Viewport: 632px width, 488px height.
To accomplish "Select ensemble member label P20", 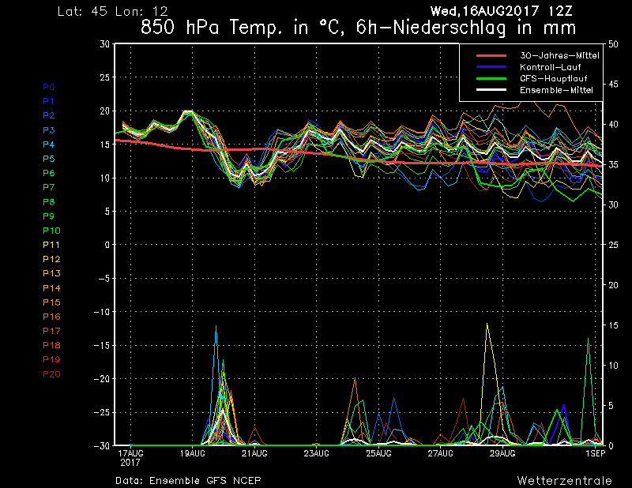I will click(50, 374).
